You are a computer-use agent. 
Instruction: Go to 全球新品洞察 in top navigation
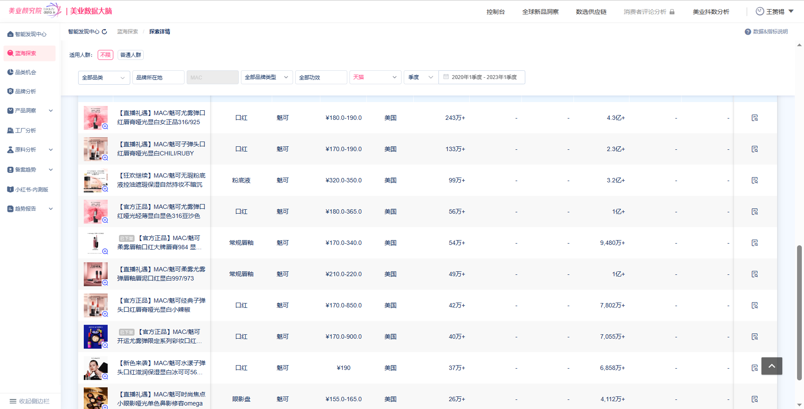coord(540,12)
